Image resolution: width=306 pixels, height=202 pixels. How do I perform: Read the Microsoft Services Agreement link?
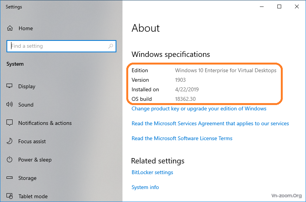coord(210,123)
